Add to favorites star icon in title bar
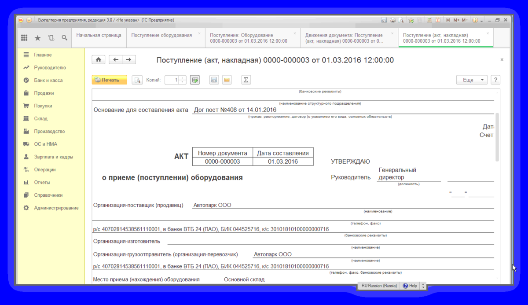528x305 pixels. 411,20
